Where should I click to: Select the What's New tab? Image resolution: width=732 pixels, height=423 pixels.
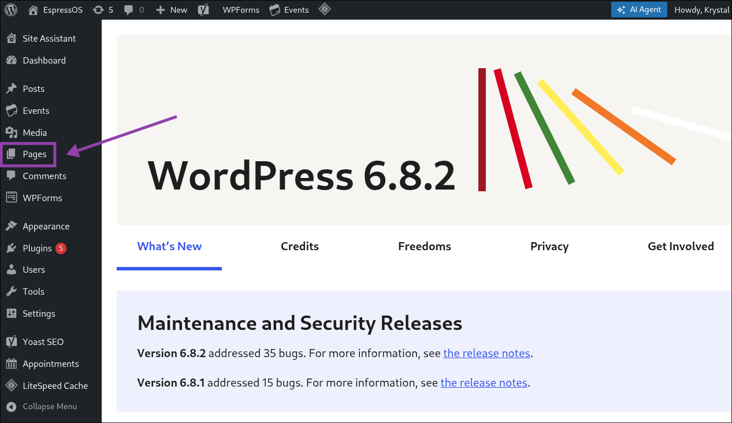[x=169, y=247]
